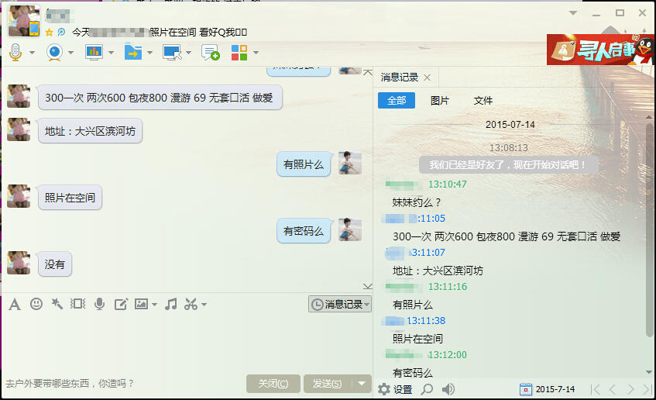Open voice call options dropdown arrow
The height and width of the screenshot is (400, 656).
(32, 53)
